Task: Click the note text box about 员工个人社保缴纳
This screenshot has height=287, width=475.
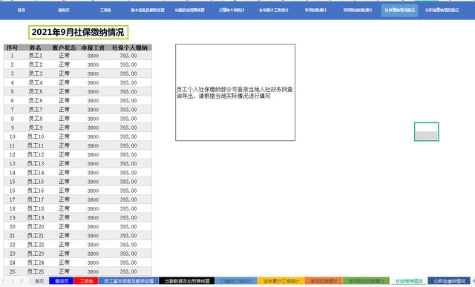Action: tap(235, 93)
